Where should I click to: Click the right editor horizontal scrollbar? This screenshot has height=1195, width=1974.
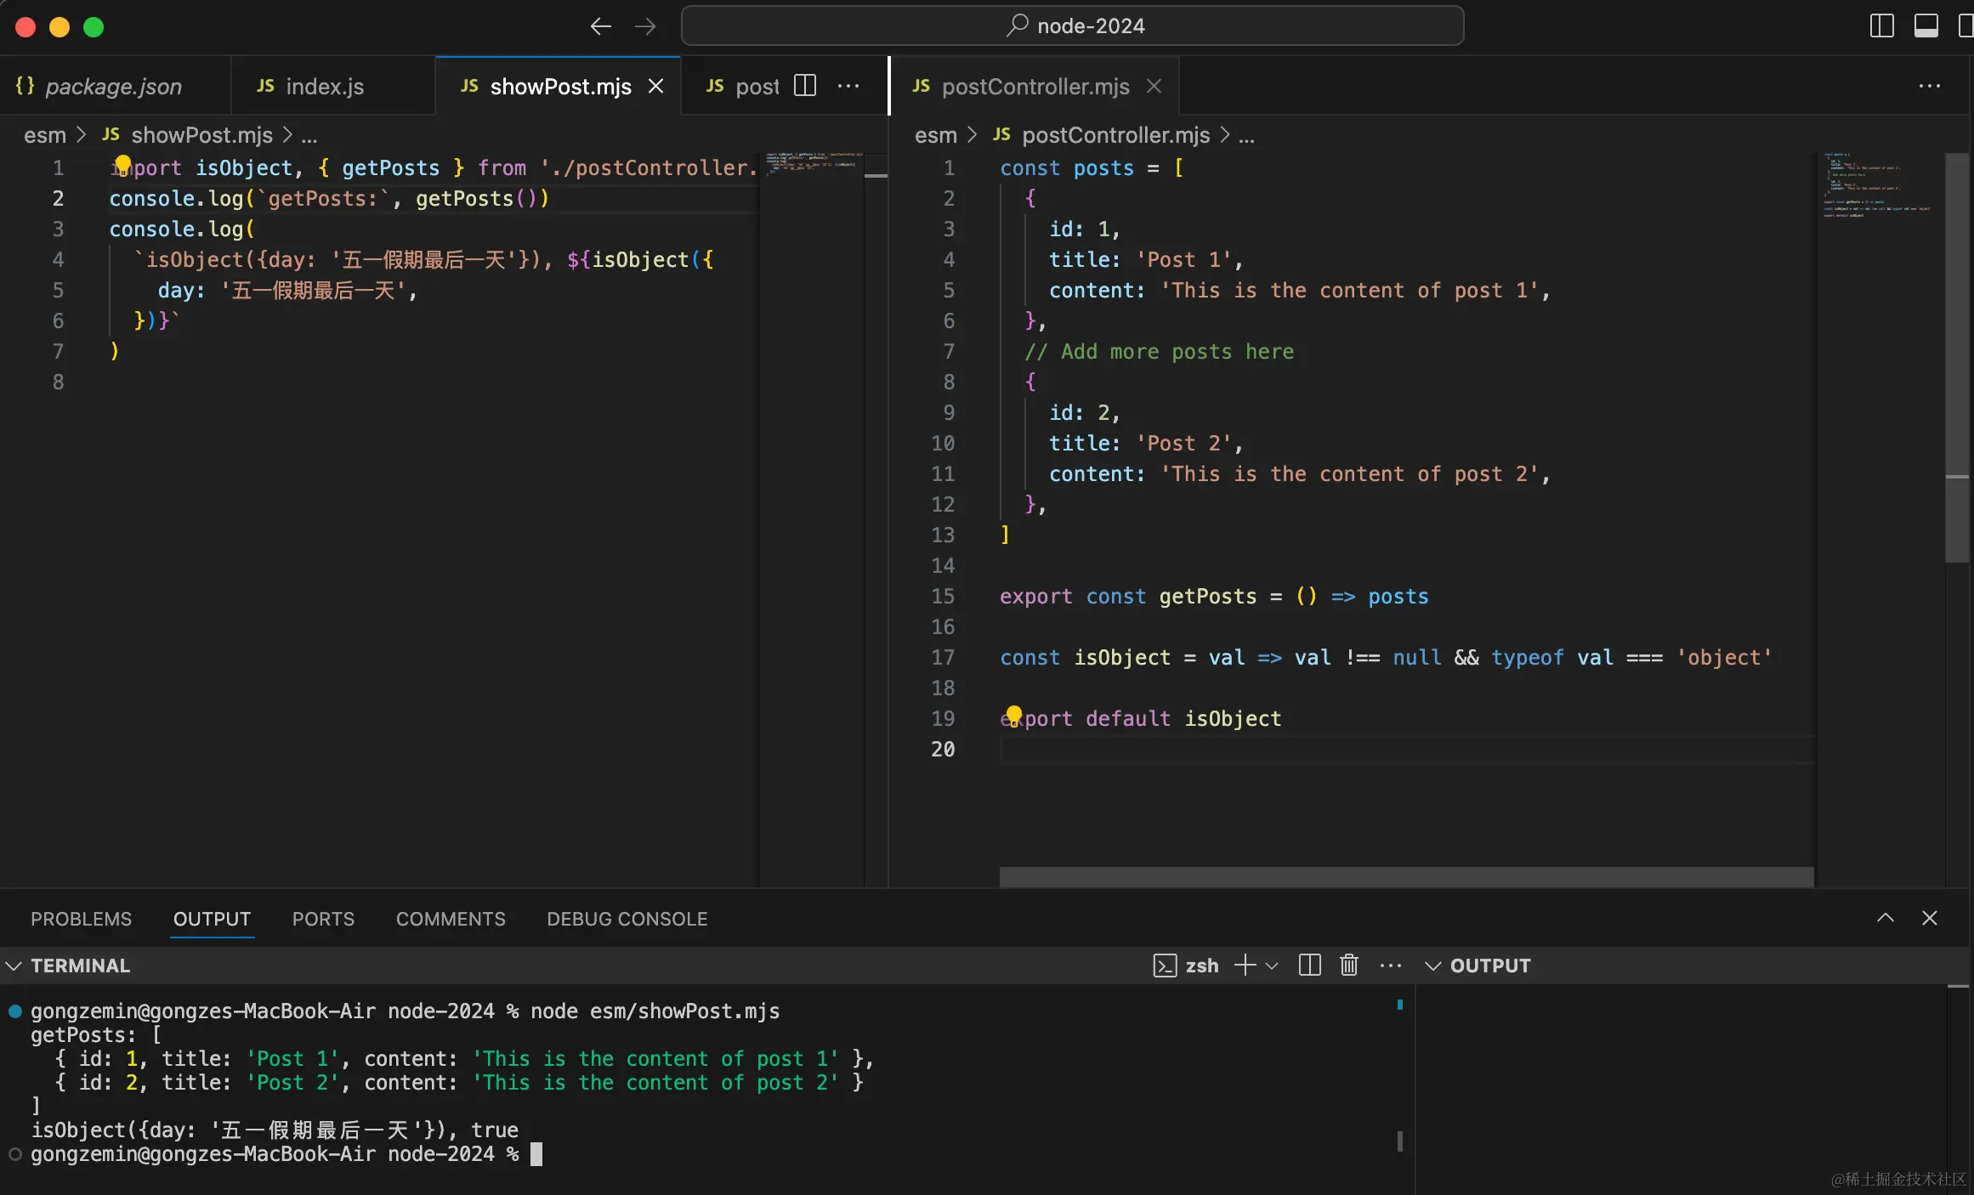click(x=1406, y=876)
